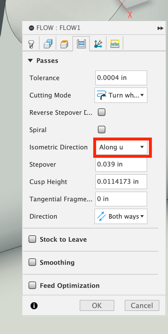Viewport: 168px width, 334px height.
Task: Enable the Spiral checkbox
Action: point(101,129)
